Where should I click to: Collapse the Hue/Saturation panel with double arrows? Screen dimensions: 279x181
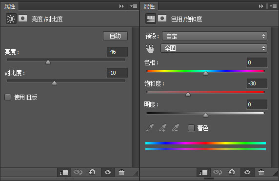tap(261, 6)
